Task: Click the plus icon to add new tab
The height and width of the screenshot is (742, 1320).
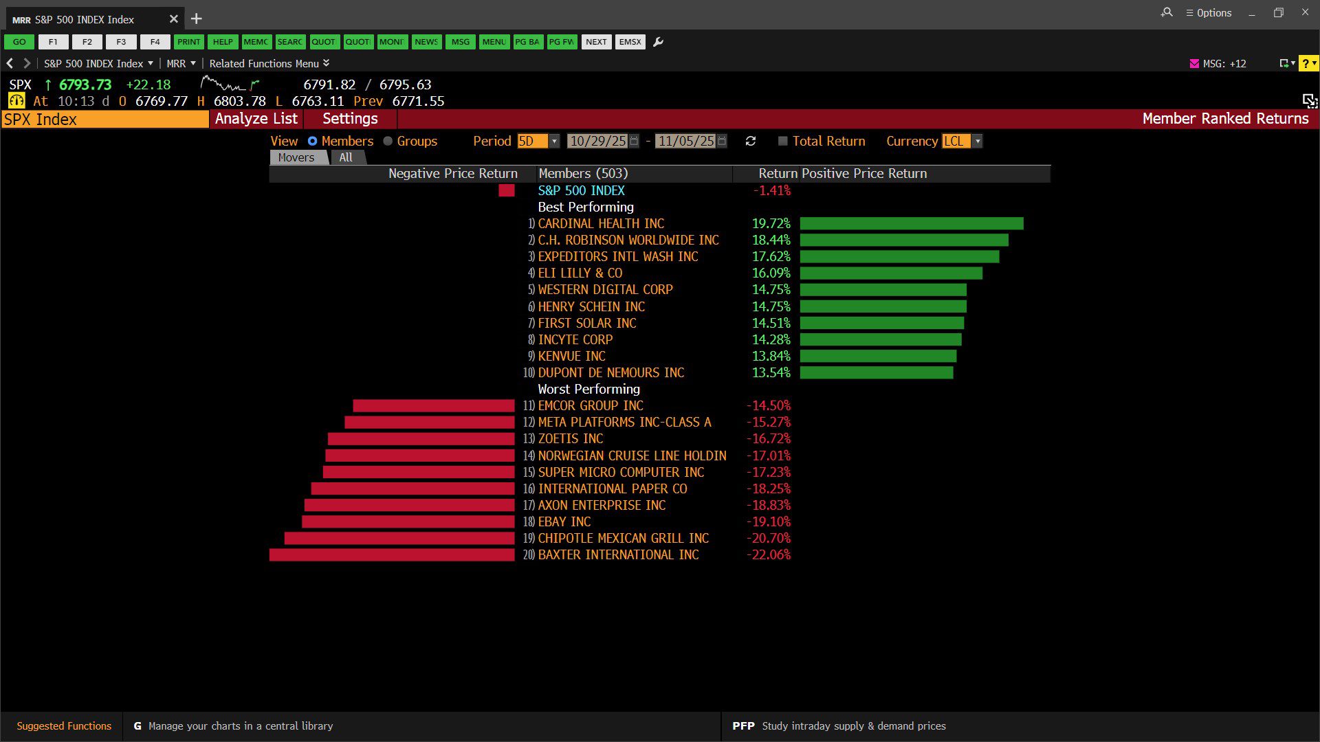Action: click(197, 19)
